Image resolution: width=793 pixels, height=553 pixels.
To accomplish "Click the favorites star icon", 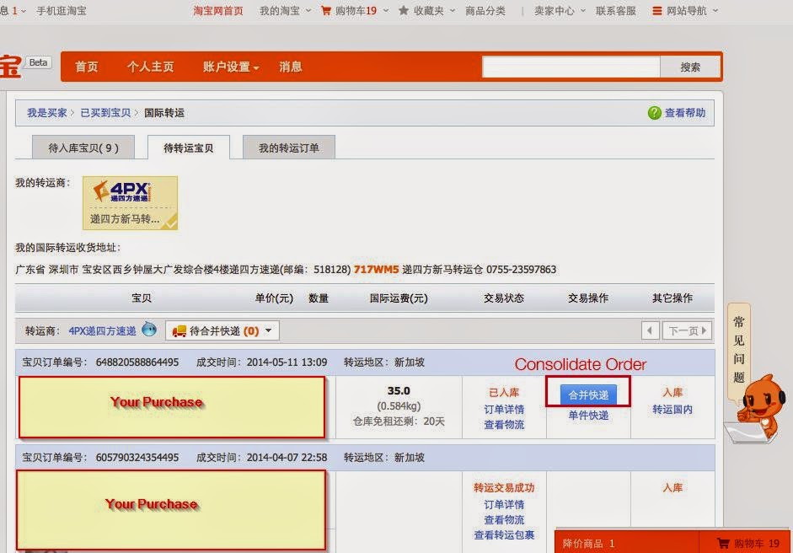I will (x=404, y=10).
